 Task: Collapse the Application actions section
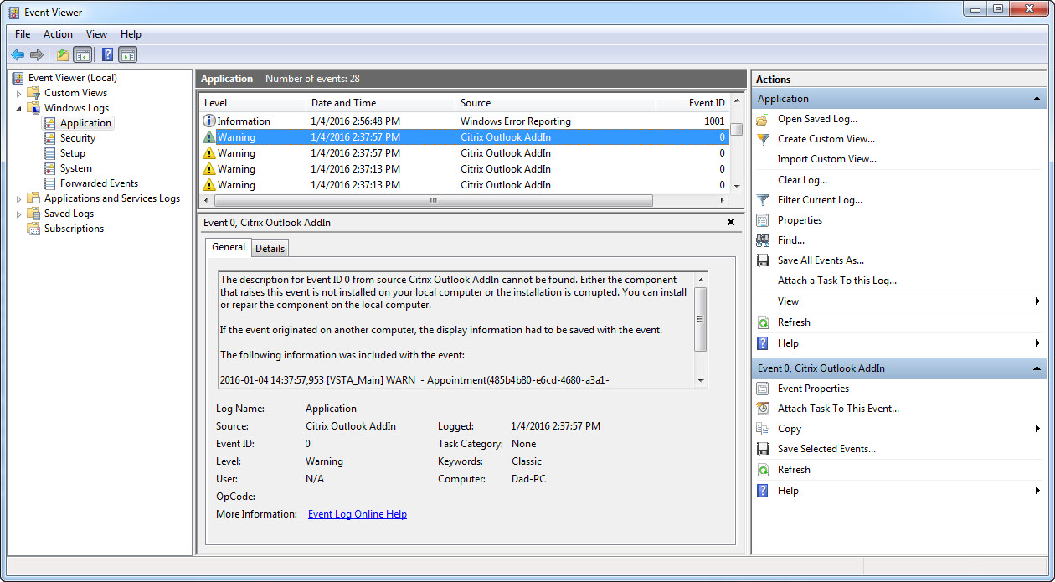(x=1037, y=99)
